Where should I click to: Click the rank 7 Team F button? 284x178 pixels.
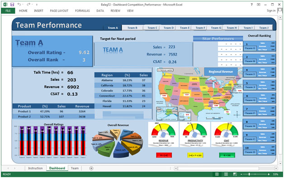click(x=250, y=113)
